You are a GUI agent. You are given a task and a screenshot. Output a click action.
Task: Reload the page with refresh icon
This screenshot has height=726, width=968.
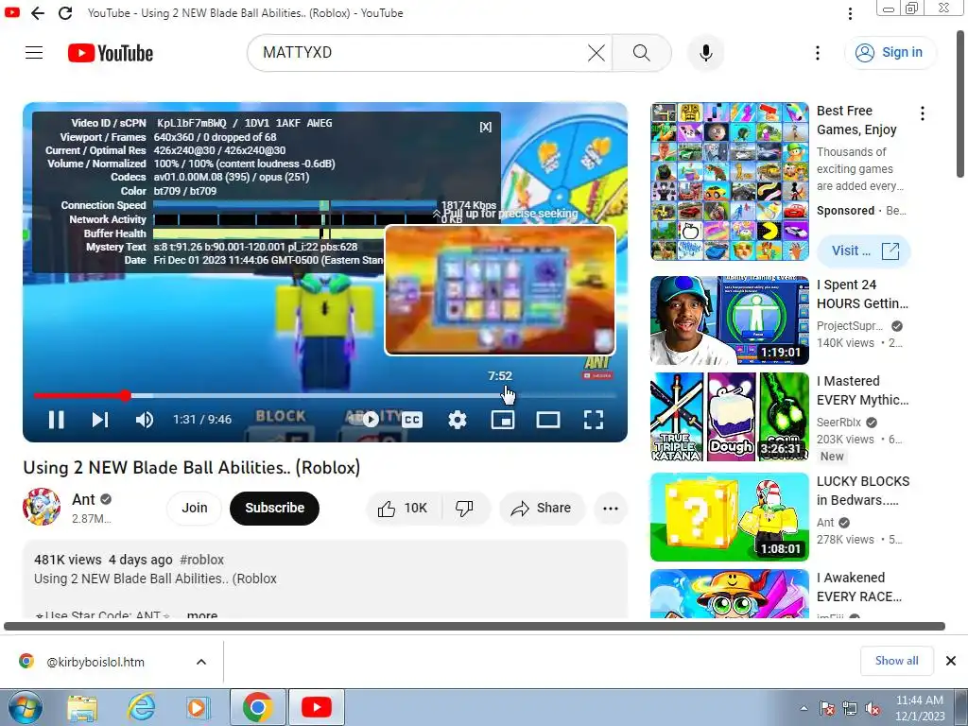point(65,13)
